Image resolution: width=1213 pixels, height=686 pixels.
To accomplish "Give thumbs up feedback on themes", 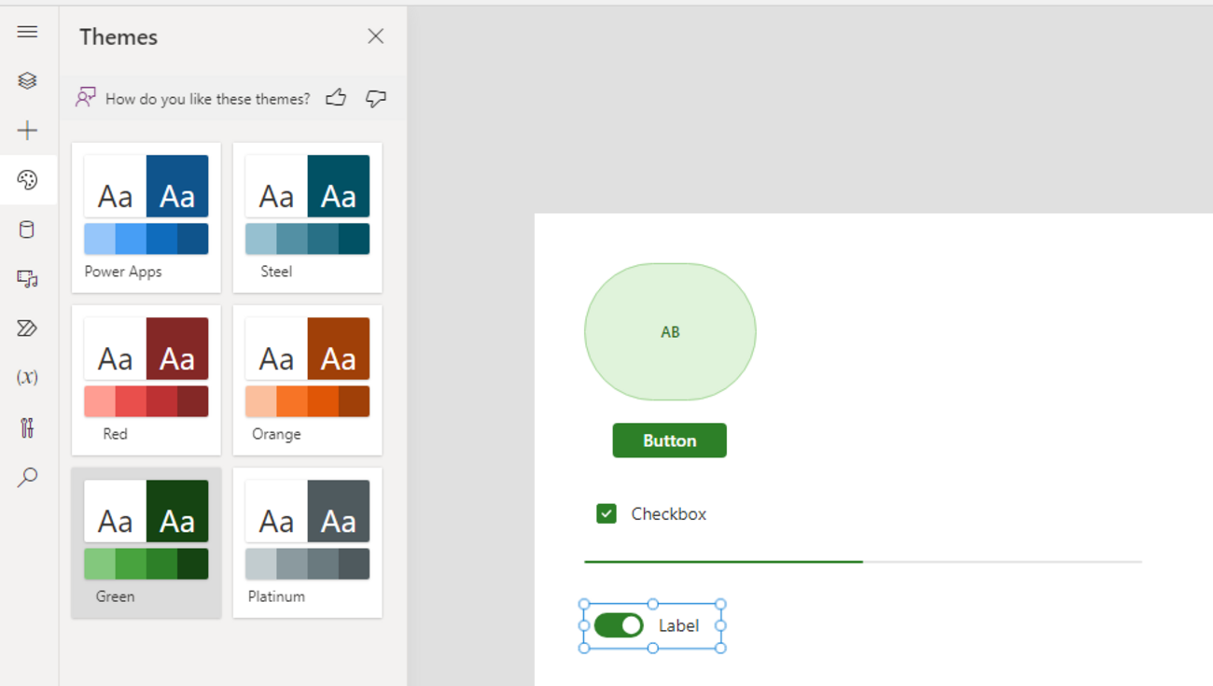I will 336,98.
